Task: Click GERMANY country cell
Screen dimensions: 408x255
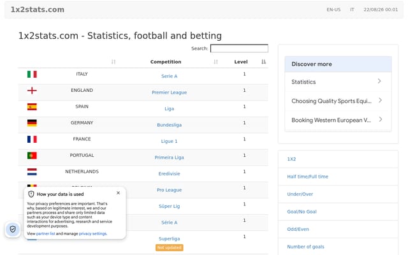Action: pos(82,123)
